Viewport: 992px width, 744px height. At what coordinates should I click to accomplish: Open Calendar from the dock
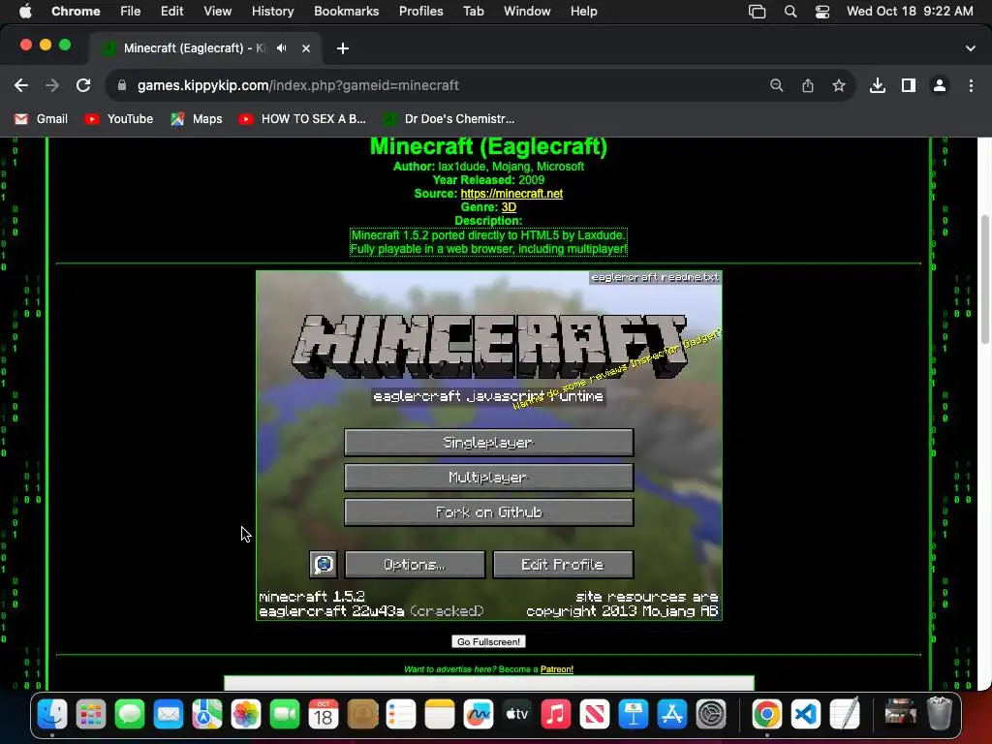point(324,715)
